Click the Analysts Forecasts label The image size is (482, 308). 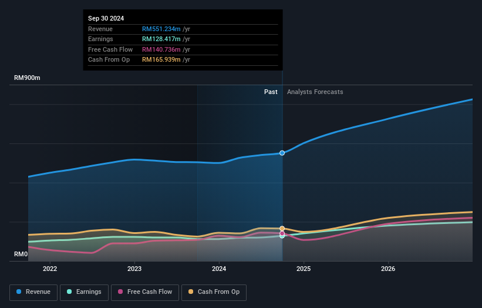click(315, 92)
